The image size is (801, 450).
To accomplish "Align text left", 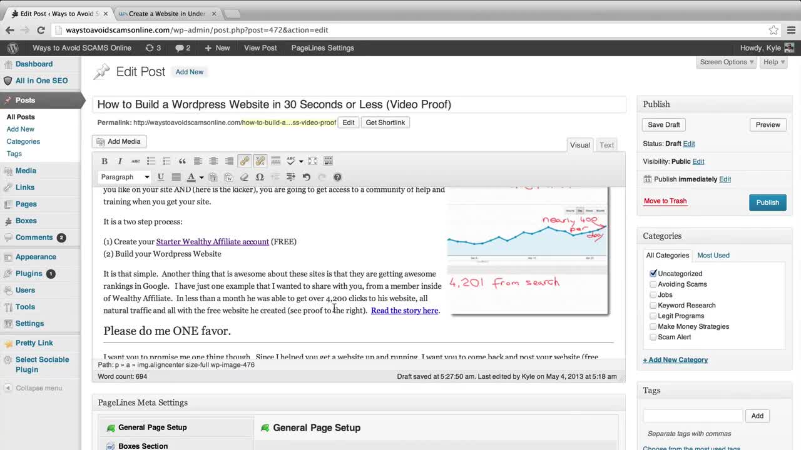I will point(198,161).
